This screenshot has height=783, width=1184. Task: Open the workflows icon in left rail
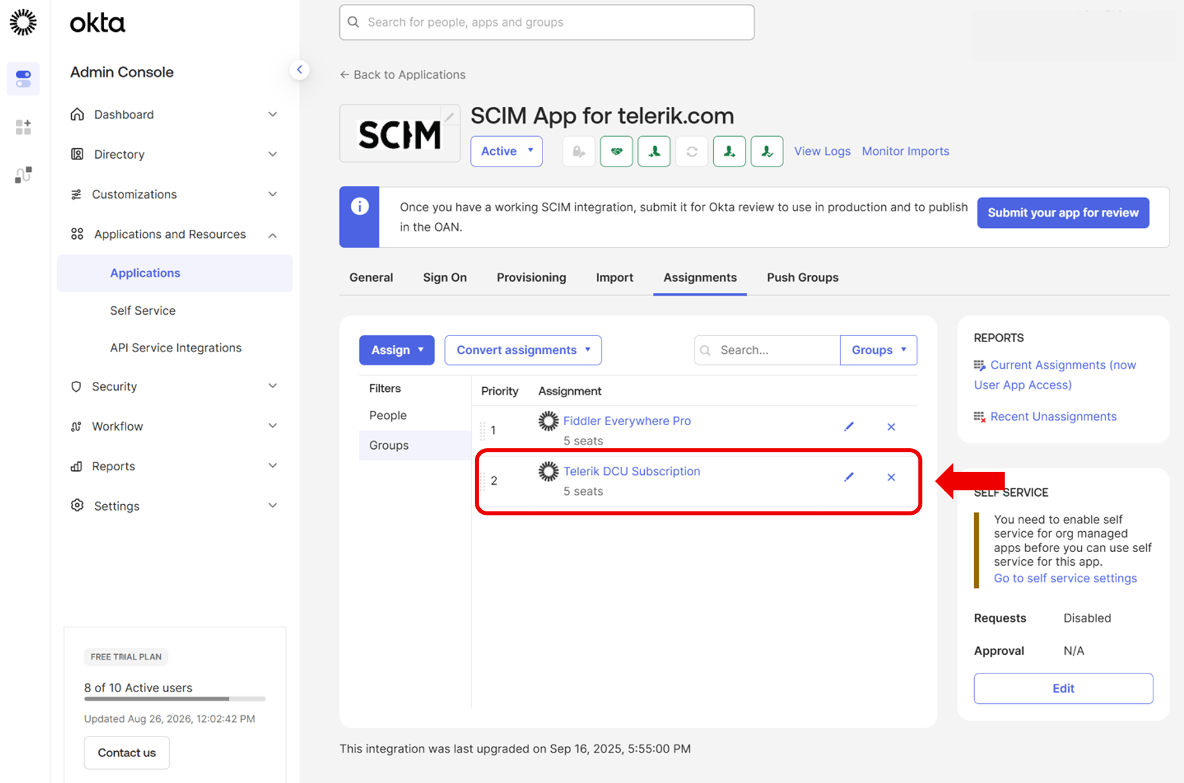click(x=23, y=175)
